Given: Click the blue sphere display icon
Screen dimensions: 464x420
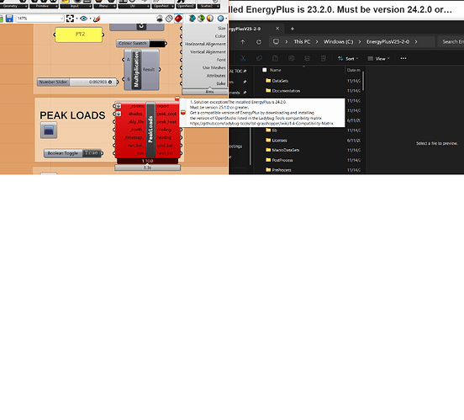Looking at the screenshot, I should coord(220,19).
